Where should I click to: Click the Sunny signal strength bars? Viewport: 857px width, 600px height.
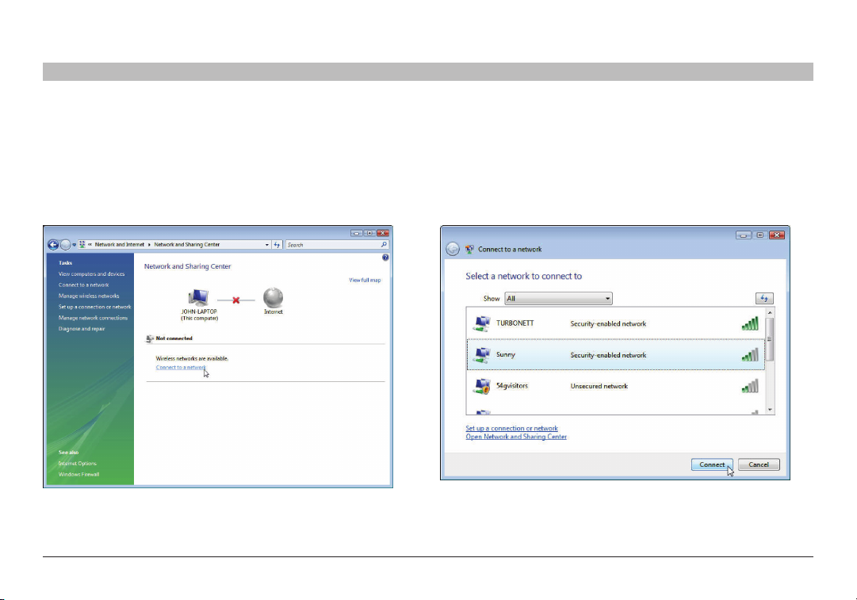[750, 354]
